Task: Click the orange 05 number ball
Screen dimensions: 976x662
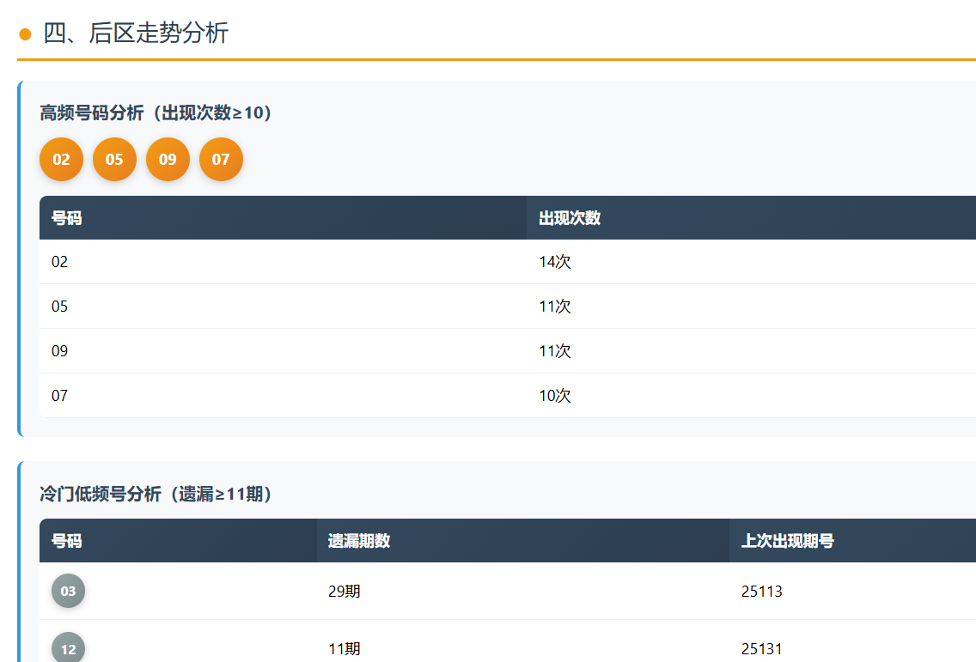Action: tap(114, 160)
